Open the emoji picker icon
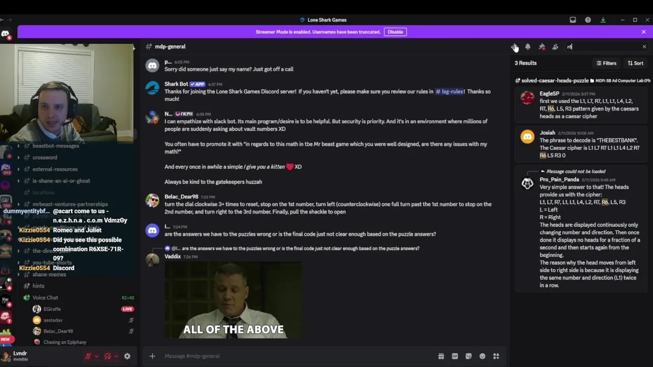Image resolution: width=653 pixels, height=367 pixels. pos(482,356)
